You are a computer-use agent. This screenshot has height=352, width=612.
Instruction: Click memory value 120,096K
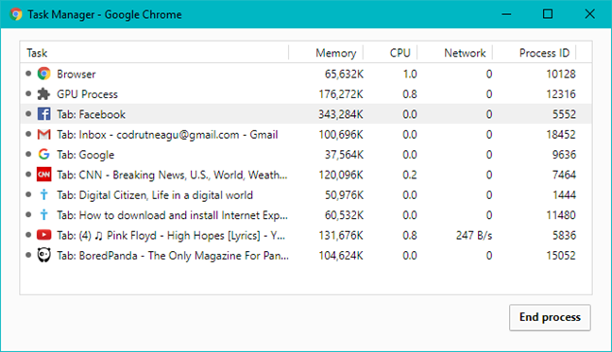pos(341,175)
